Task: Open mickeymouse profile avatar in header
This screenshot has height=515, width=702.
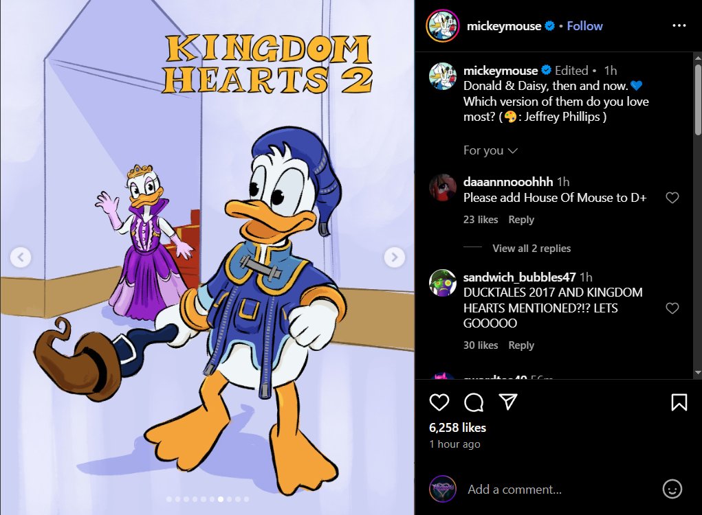Action: click(x=442, y=26)
